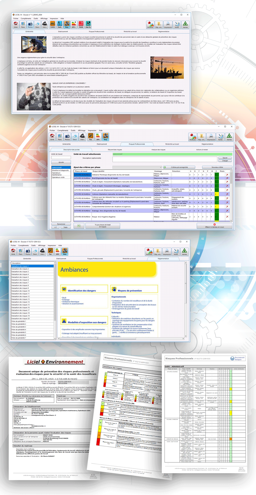Image resolution: width=256 pixels, height=495 pixels.
Task: Switch to Établissement tab in 11_DEMO_0004 window
Action: click(63, 32)
